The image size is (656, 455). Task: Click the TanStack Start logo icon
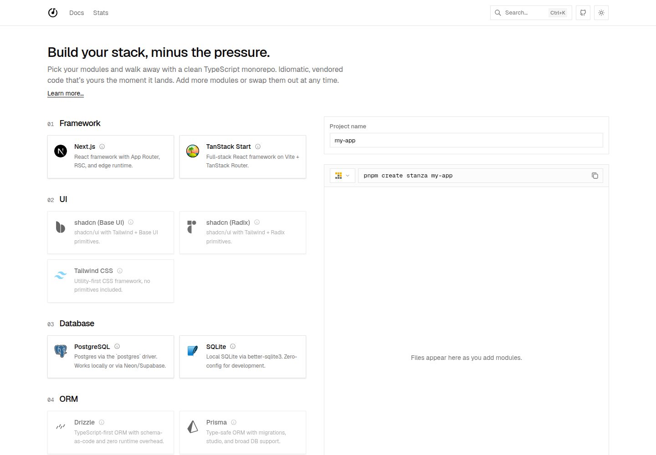(x=193, y=151)
